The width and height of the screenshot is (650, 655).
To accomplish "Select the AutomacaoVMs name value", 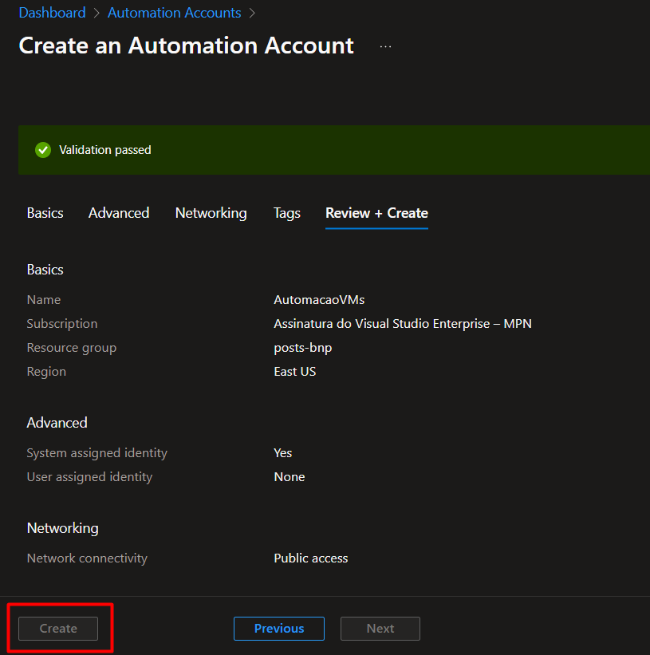I will click(x=319, y=300).
